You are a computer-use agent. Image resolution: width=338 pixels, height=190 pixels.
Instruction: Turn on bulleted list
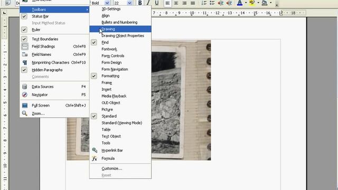212,3
